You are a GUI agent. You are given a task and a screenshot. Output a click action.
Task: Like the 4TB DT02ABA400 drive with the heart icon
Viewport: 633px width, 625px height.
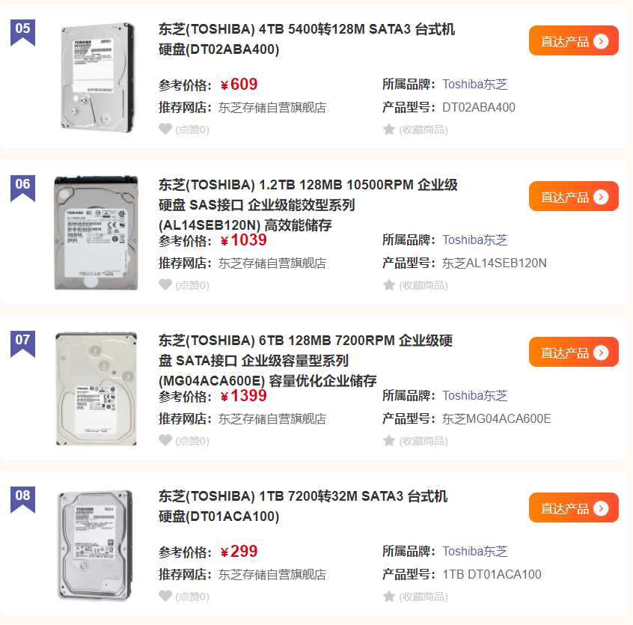point(165,129)
